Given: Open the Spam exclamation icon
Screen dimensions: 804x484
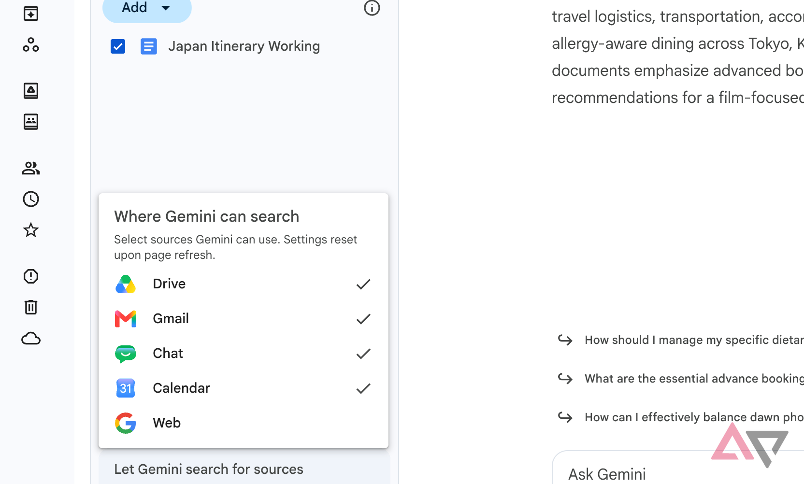Looking at the screenshot, I should (31, 276).
